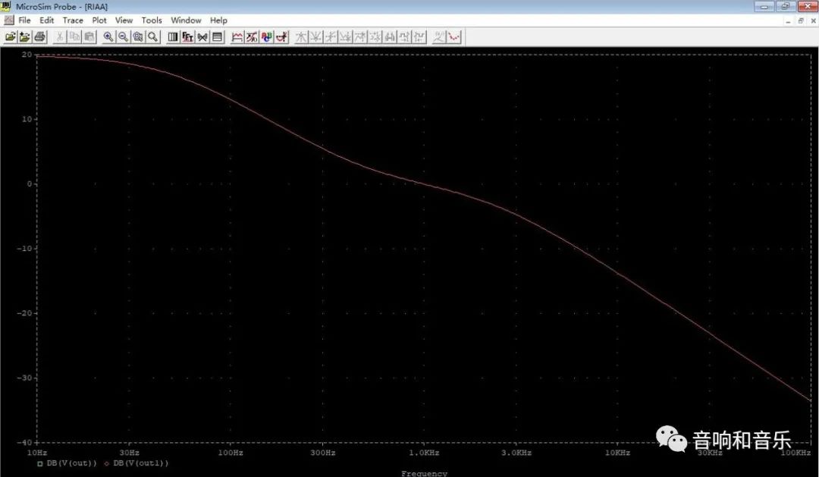Screen dimensions: 819x477
Task: Click the 300Hz x-axis label
Action: (323, 453)
